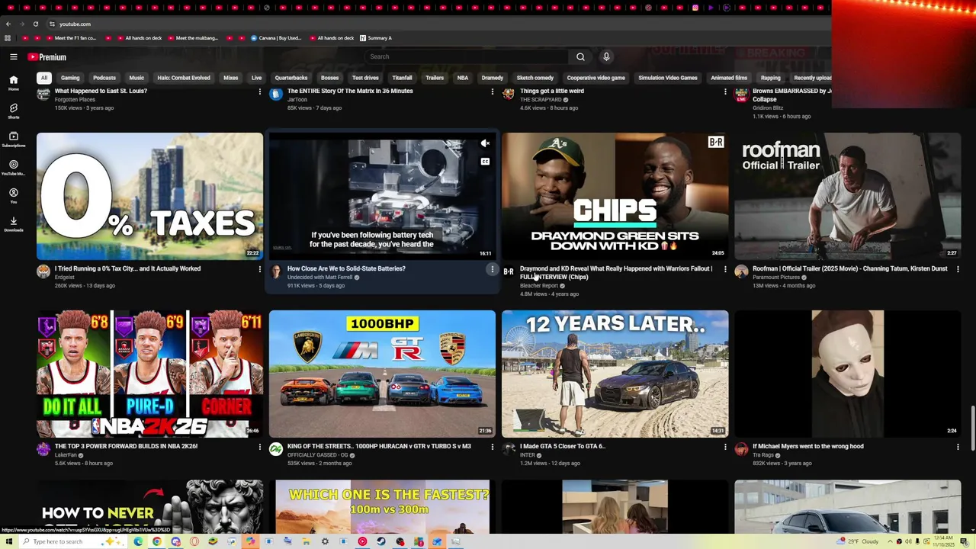Open options for King of the Streets video
The height and width of the screenshot is (549, 976).
pos(492,447)
